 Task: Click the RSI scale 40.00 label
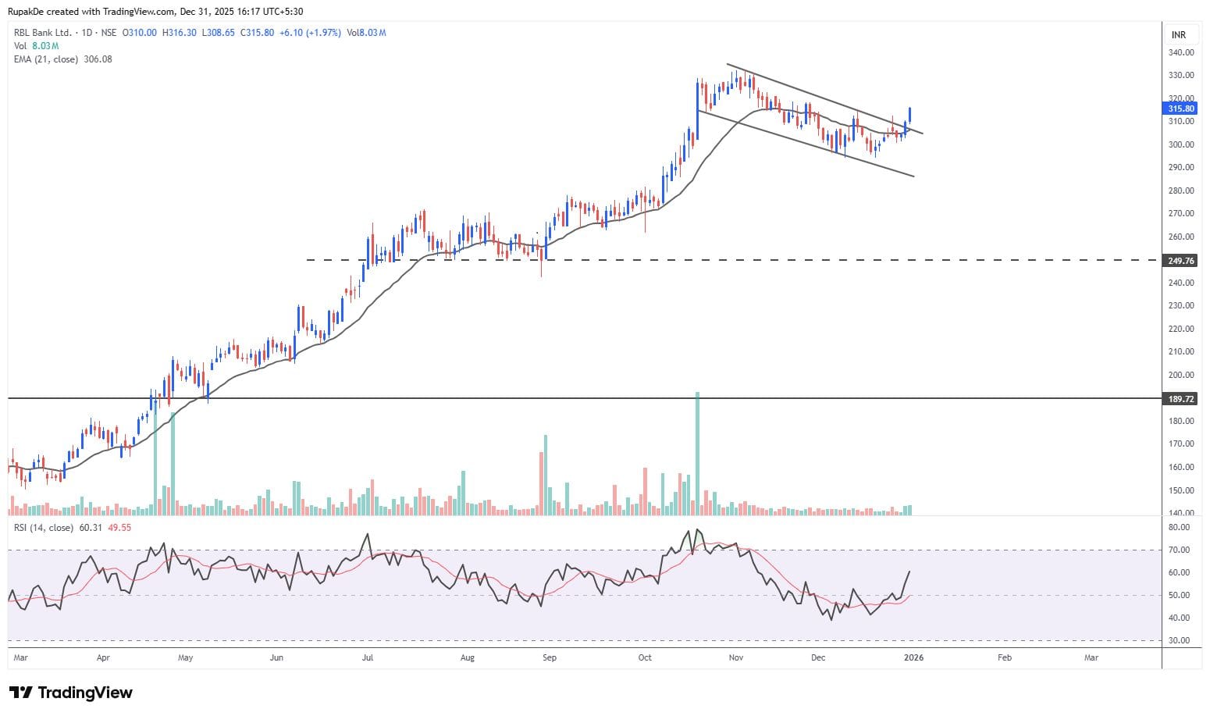[1179, 618]
